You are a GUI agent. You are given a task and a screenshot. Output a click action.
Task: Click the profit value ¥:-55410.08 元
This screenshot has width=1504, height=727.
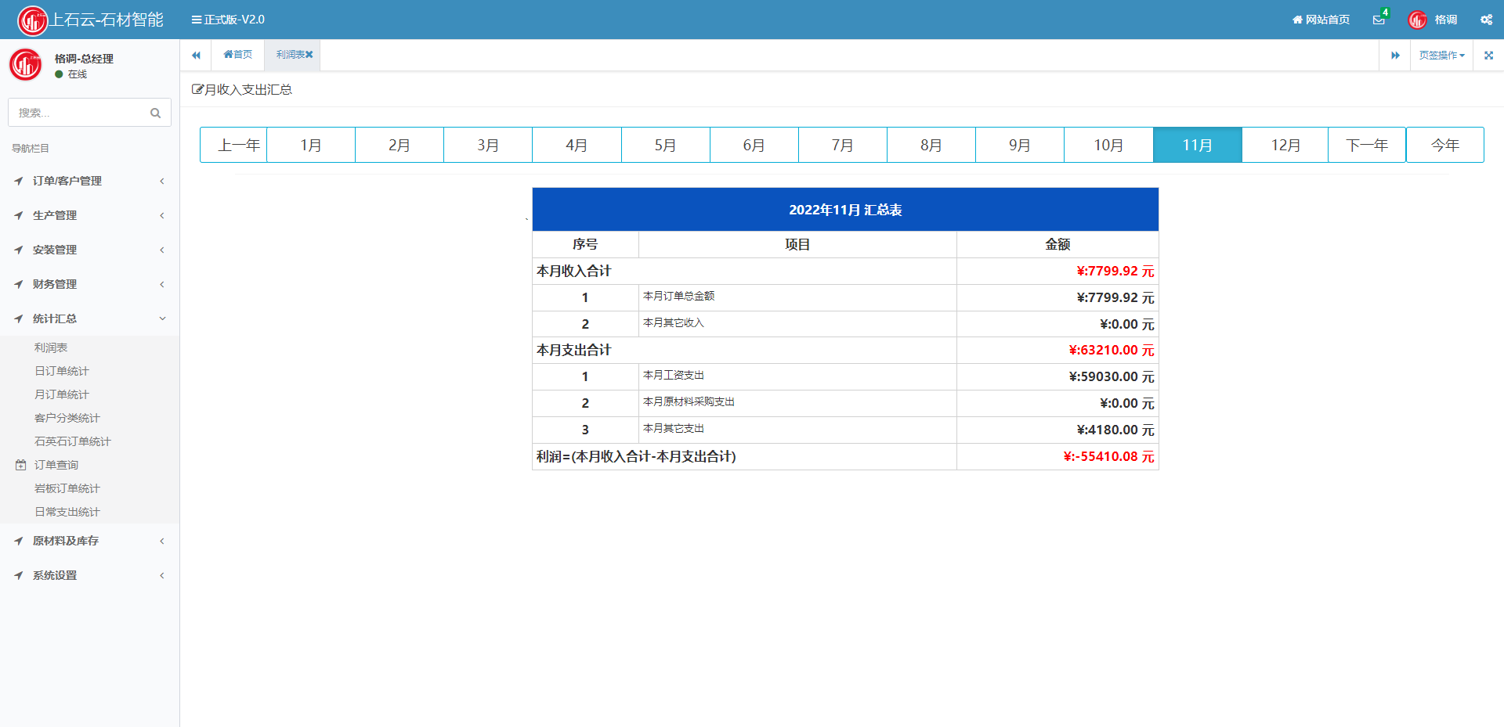tap(1108, 456)
